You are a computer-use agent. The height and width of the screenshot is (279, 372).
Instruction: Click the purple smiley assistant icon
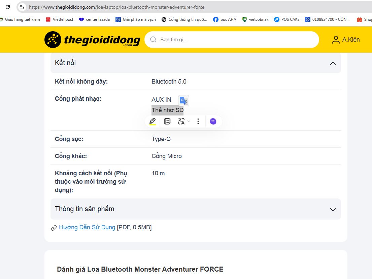tap(213, 121)
